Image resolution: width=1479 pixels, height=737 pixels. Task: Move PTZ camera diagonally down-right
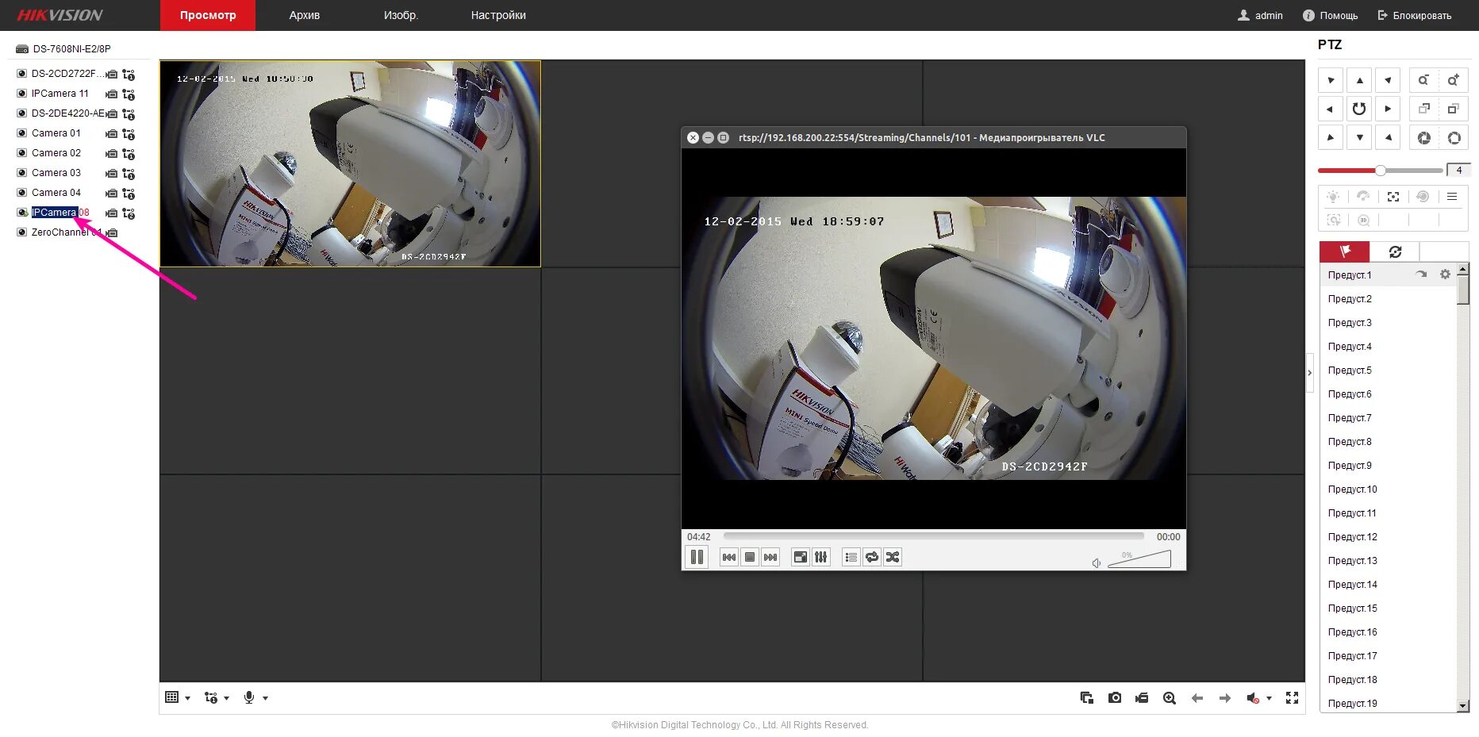tap(1388, 137)
